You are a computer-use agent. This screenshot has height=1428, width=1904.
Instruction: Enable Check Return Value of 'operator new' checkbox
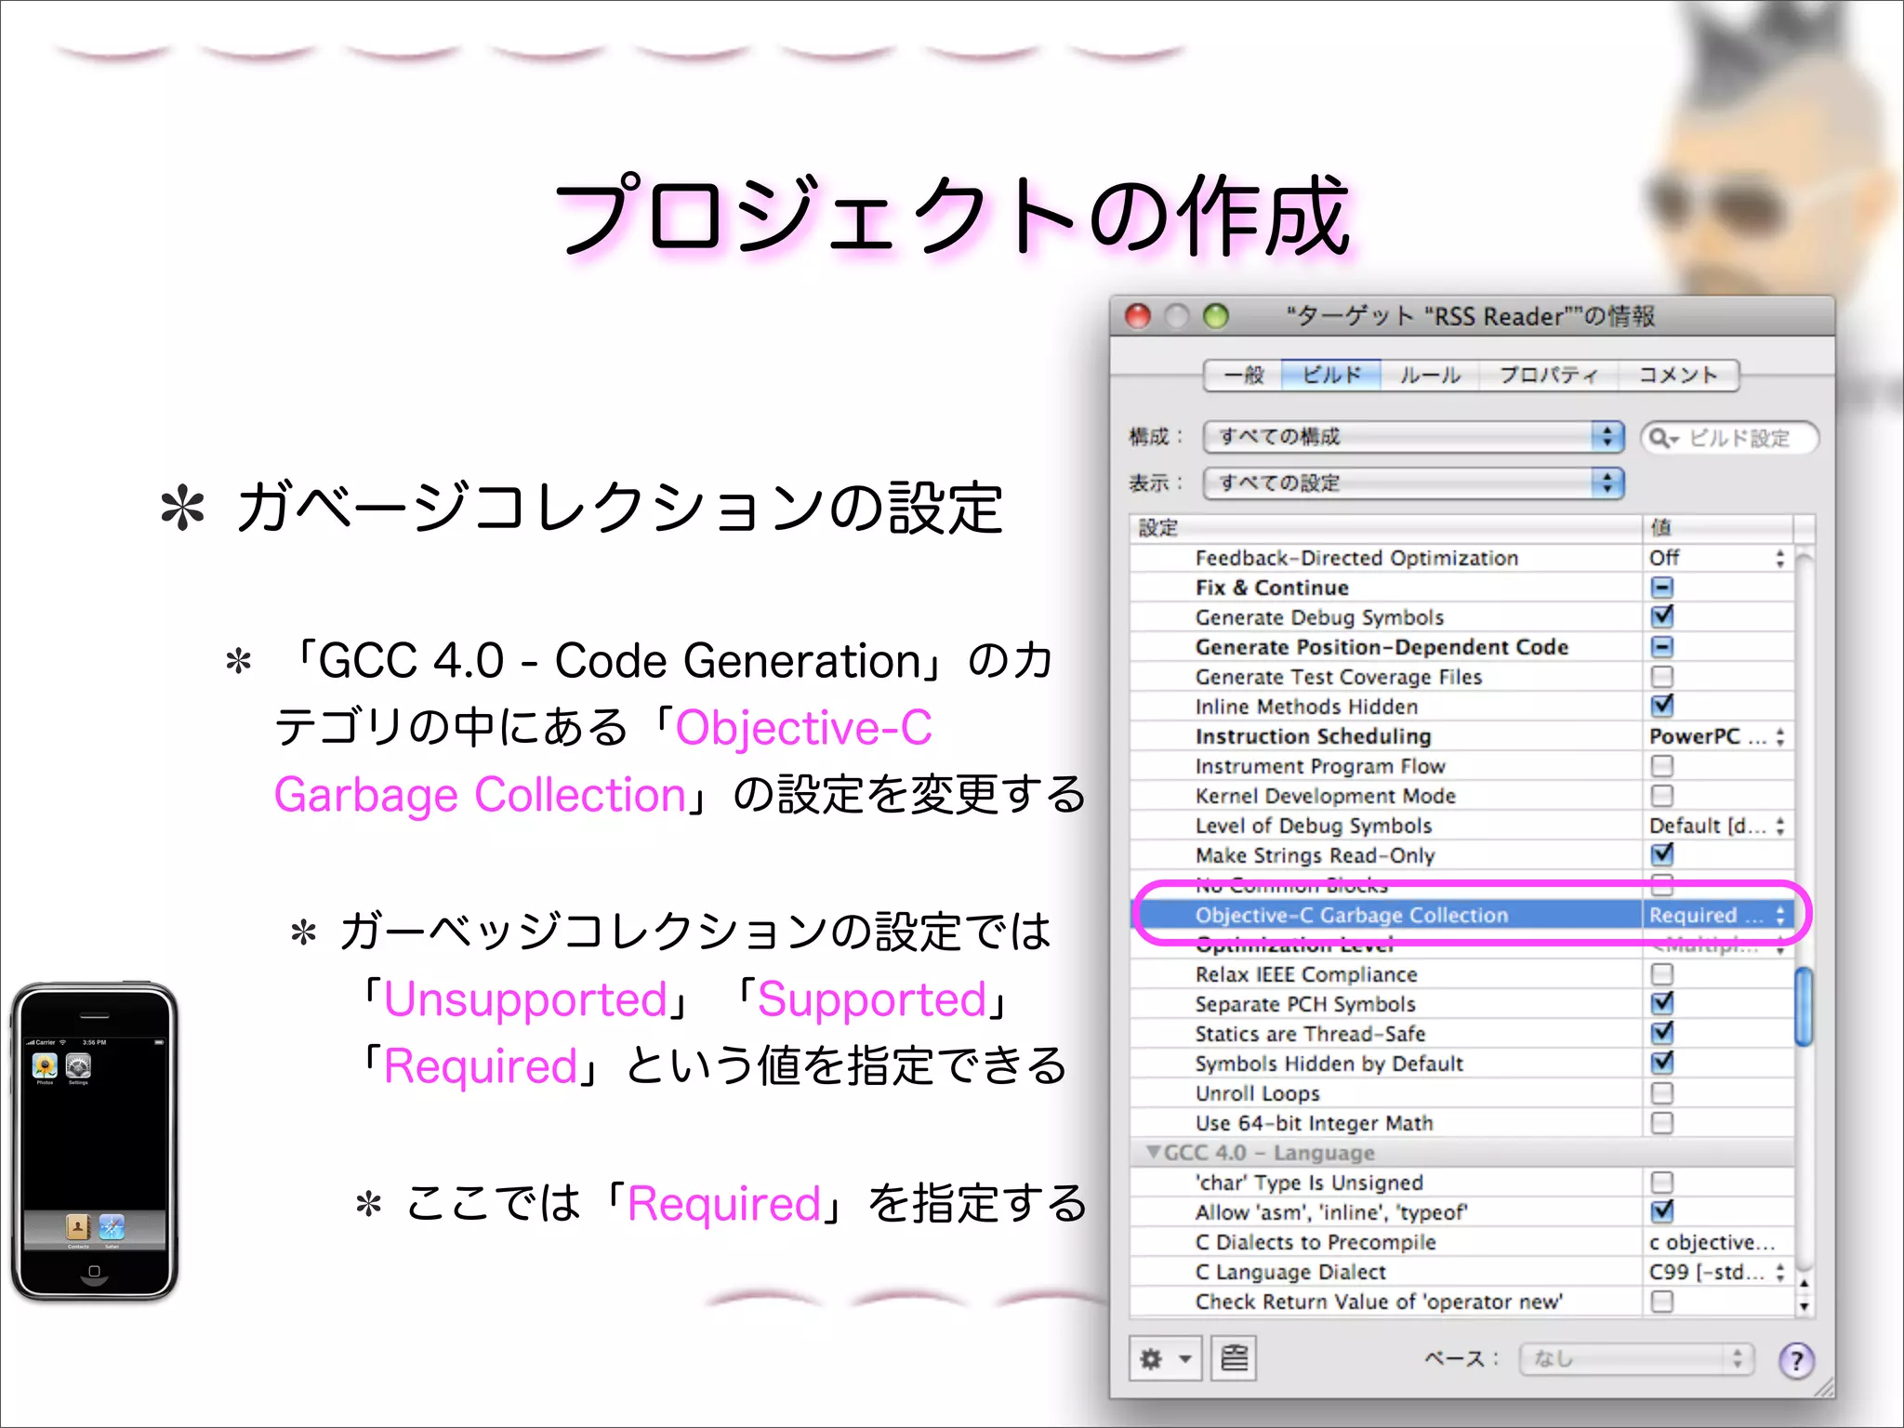click(x=1662, y=1301)
